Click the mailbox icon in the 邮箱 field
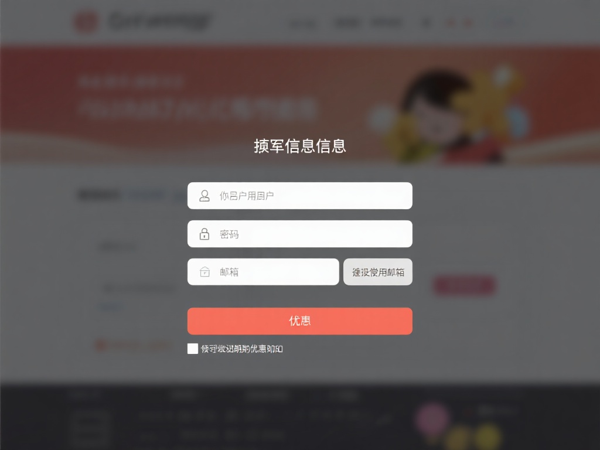 (x=204, y=272)
